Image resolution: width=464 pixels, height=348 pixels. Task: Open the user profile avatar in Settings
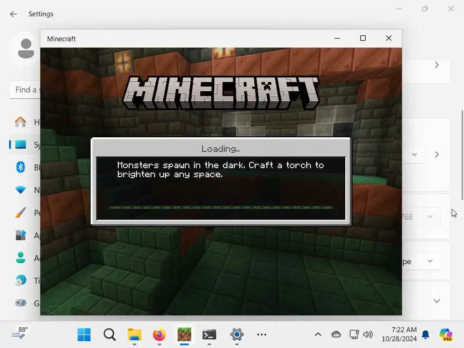point(26,48)
